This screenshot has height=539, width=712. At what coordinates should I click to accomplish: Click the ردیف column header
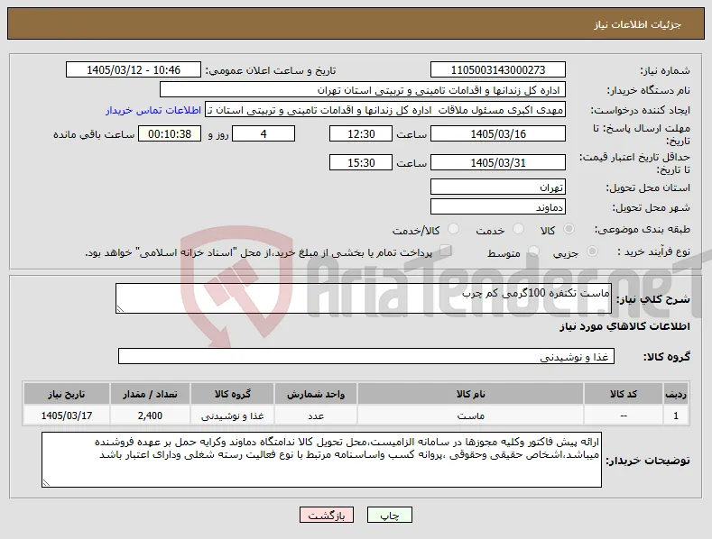(676, 394)
